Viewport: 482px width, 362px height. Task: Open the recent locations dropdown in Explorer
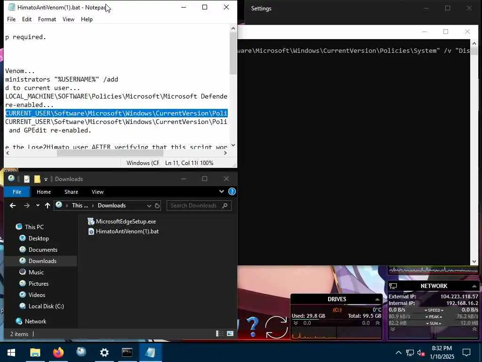point(38,206)
